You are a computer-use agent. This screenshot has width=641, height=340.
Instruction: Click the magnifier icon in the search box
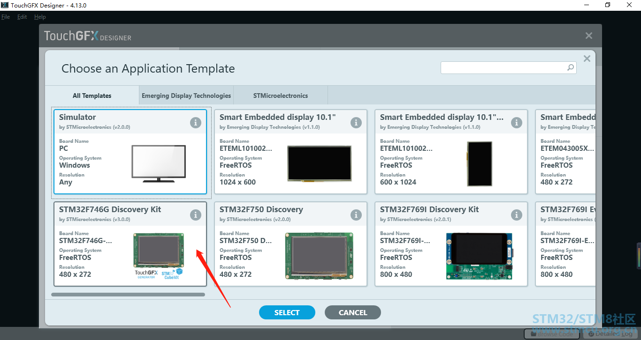(x=571, y=67)
